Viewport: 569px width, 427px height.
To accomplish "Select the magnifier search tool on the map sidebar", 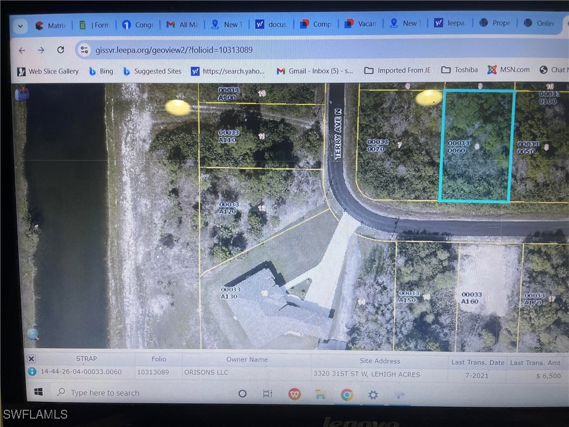I will pos(33,335).
